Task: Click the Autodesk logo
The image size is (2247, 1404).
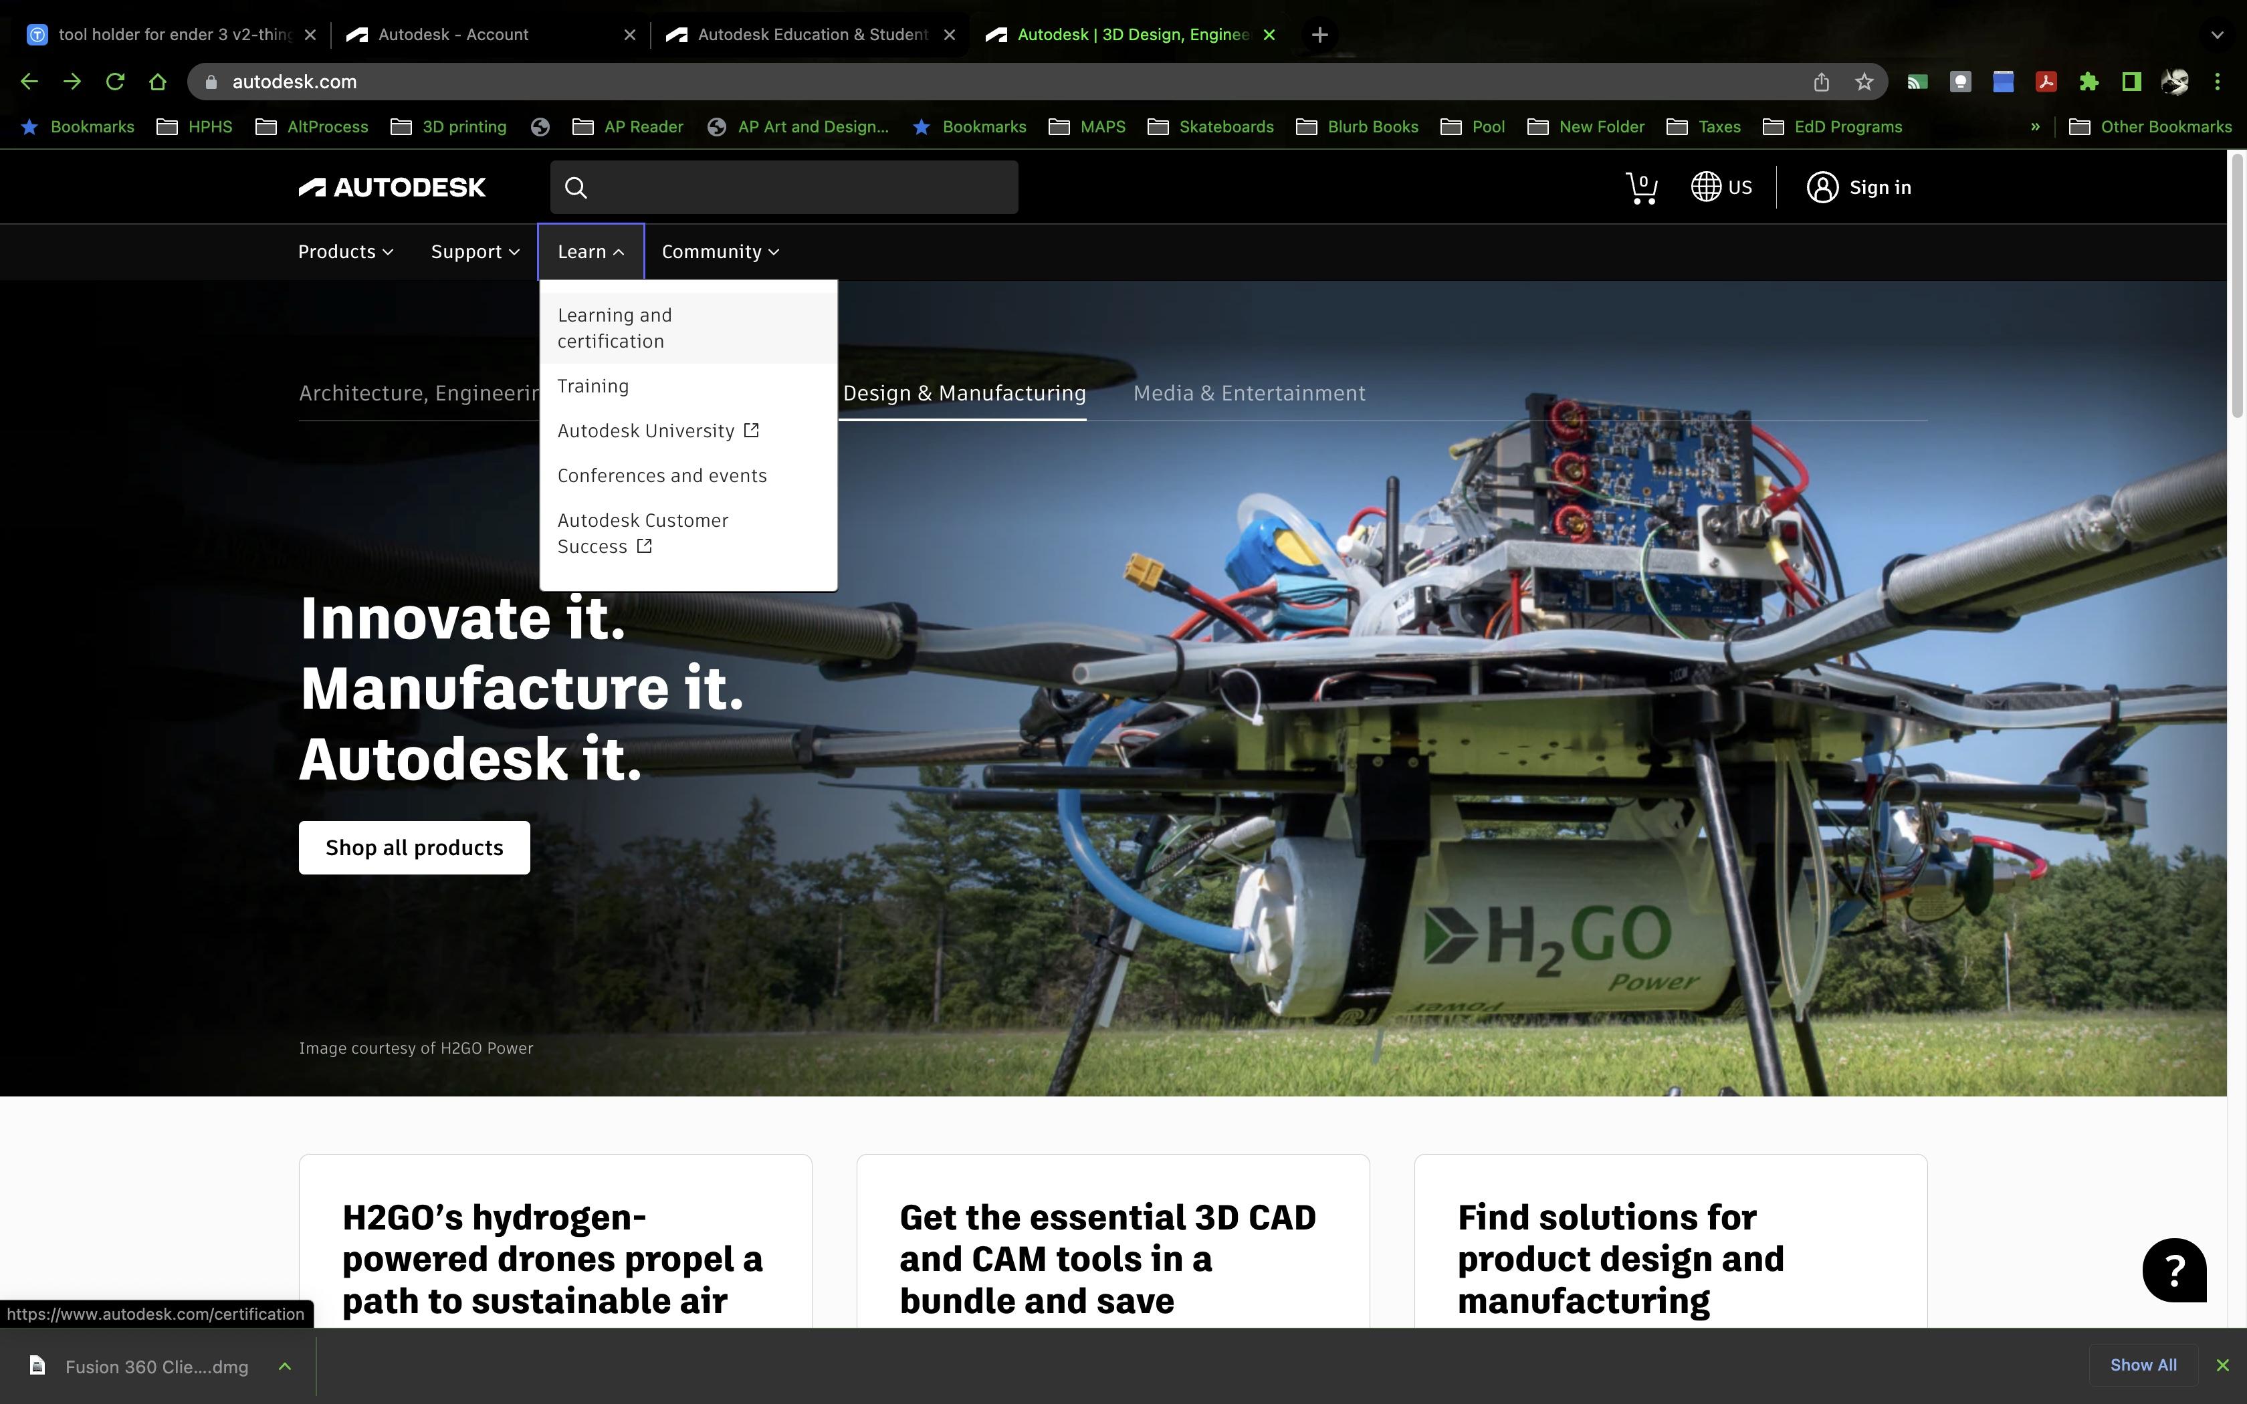Action: tap(392, 188)
